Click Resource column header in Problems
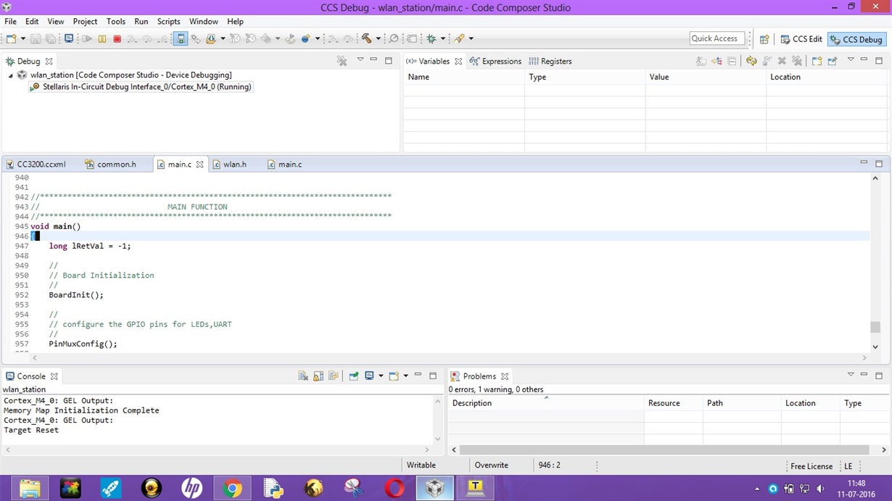This screenshot has width=892, height=501. click(673, 403)
